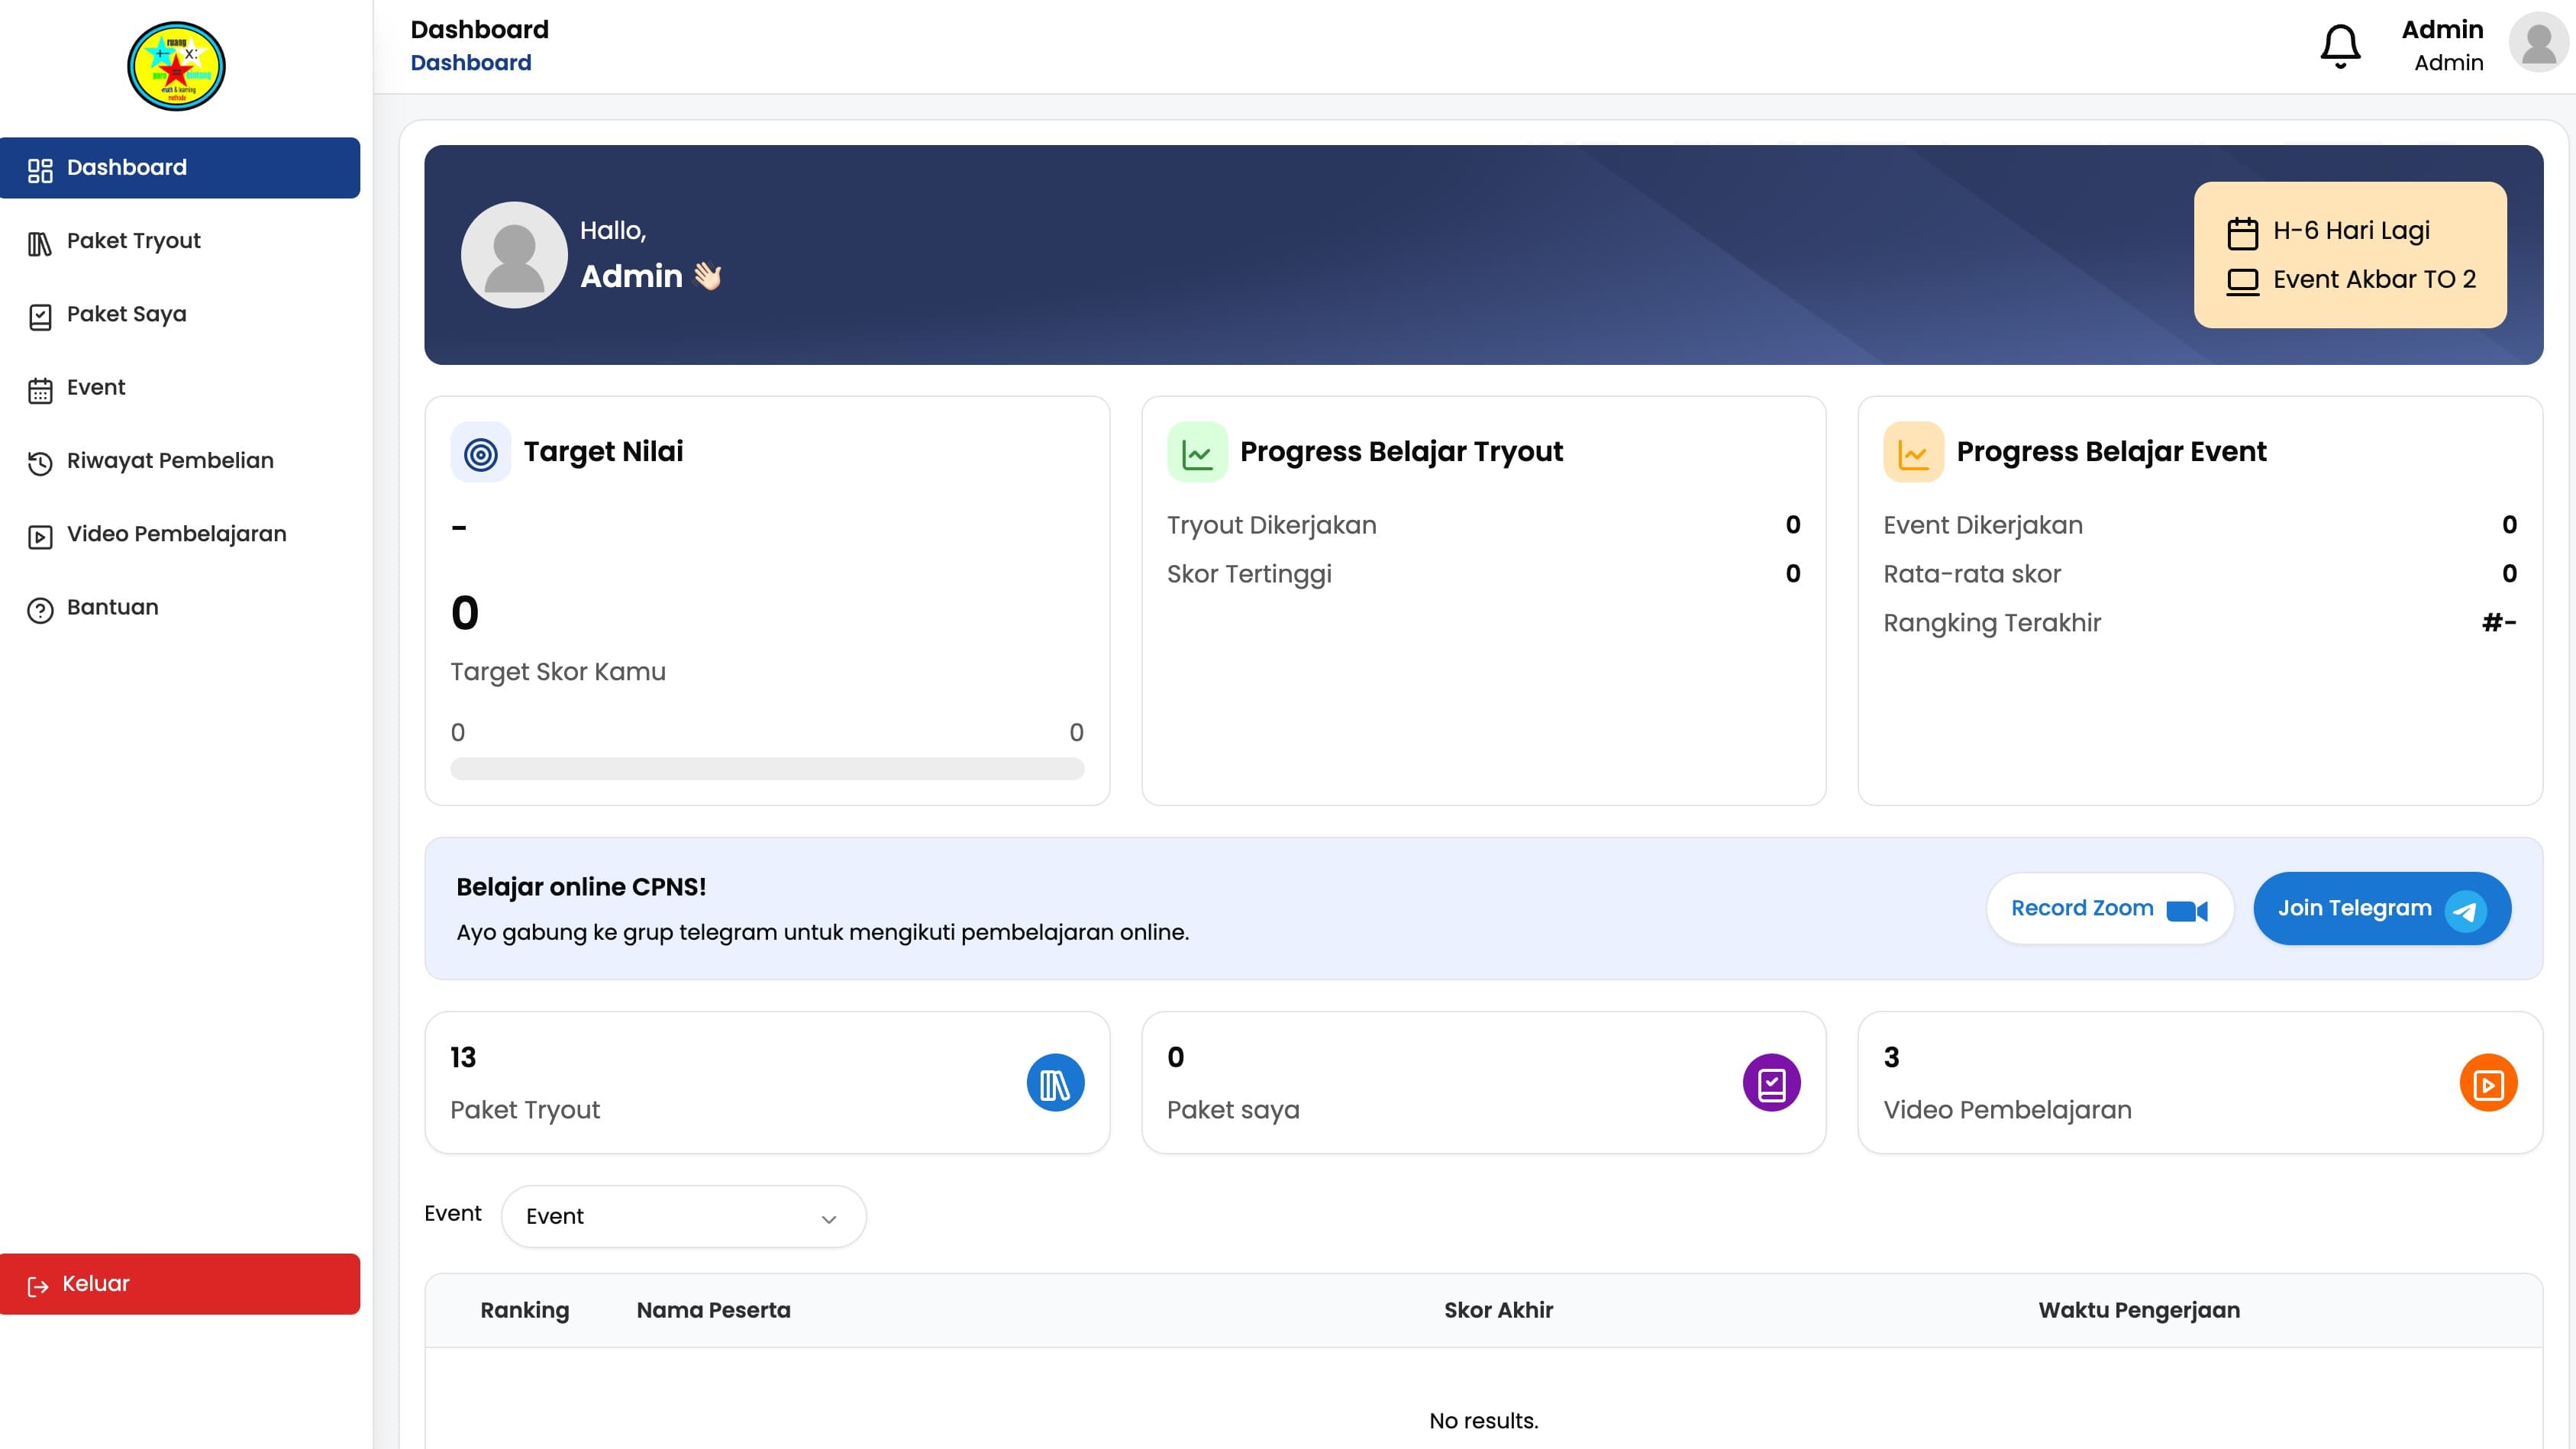The width and height of the screenshot is (2576, 1449).
Task: Click the waving hand emoji next to Admin
Action: [708, 276]
